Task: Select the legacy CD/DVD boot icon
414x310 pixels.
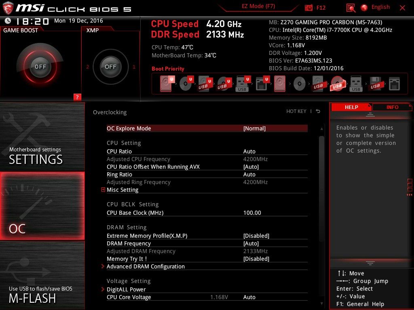Action: click(300, 84)
